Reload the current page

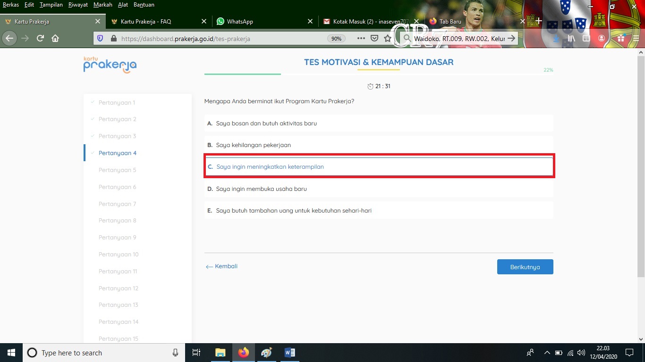tap(40, 39)
